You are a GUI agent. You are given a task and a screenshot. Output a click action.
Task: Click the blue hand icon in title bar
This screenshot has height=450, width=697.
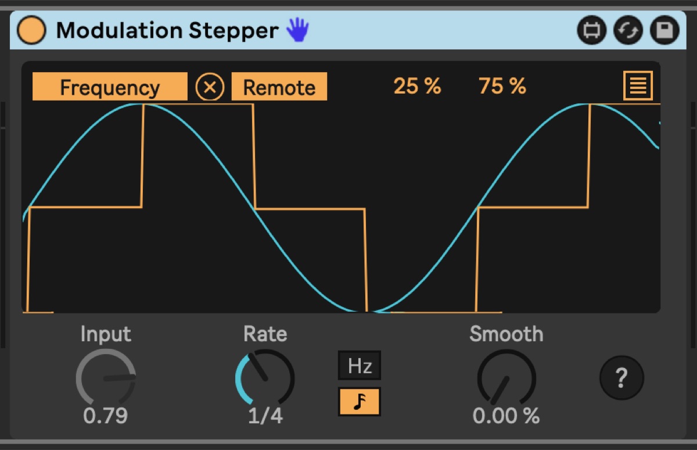coord(298,30)
